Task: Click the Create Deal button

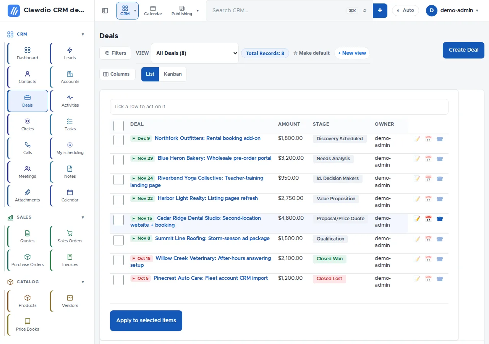Action: pyautogui.click(x=463, y=50)
